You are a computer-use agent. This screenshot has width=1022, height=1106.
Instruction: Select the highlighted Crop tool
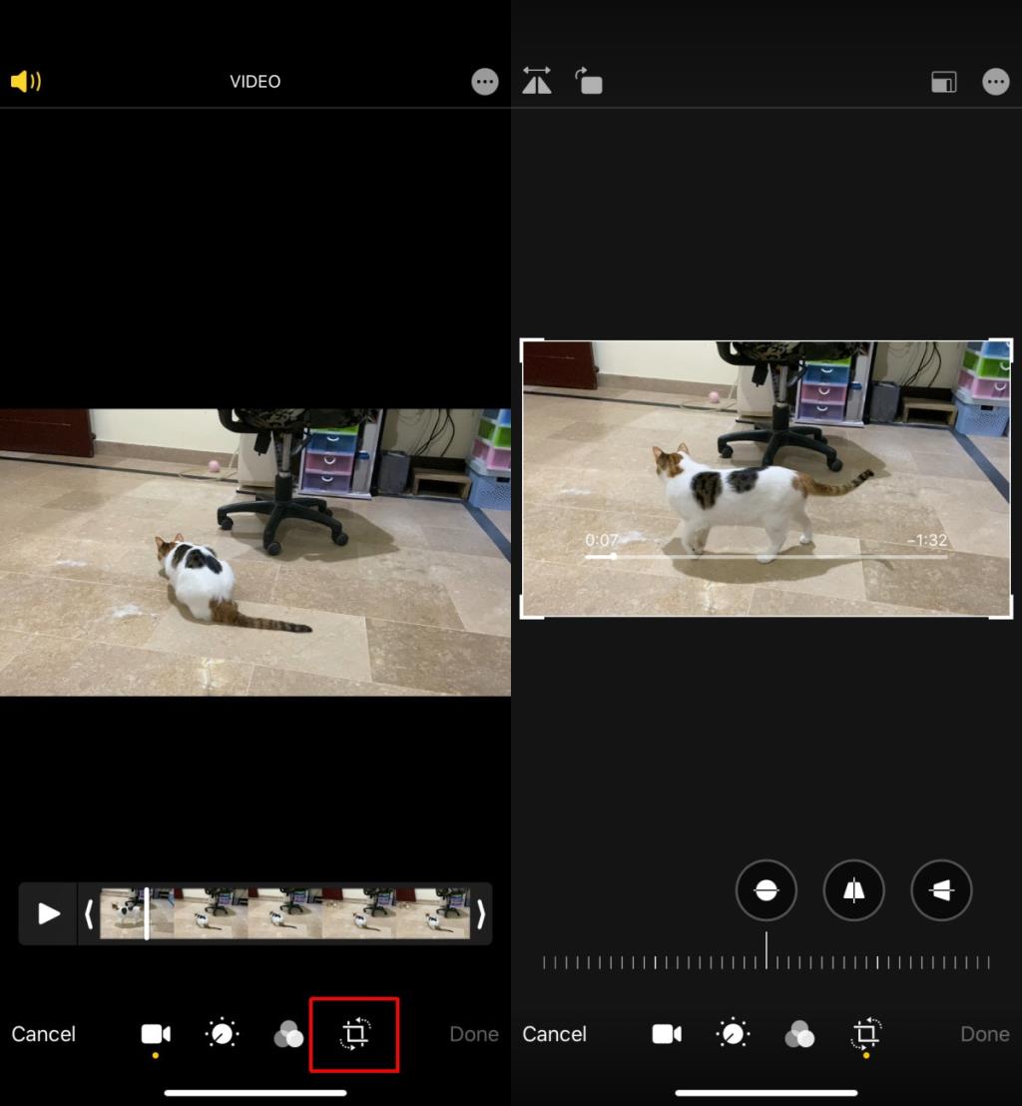[x=355, y=1034]
